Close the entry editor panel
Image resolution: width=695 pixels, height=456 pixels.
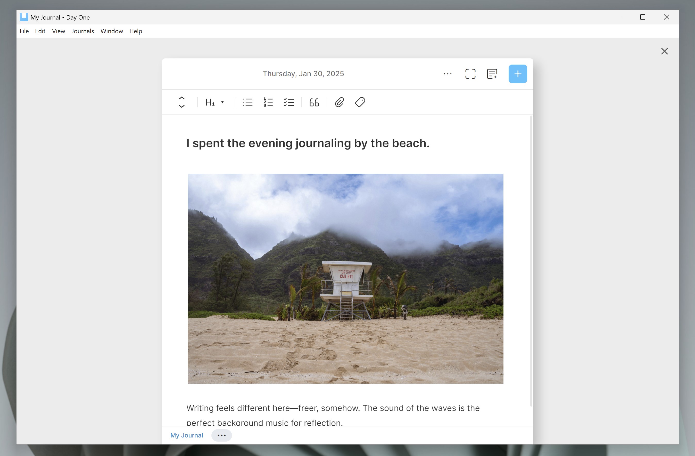(x=664, y=51)
